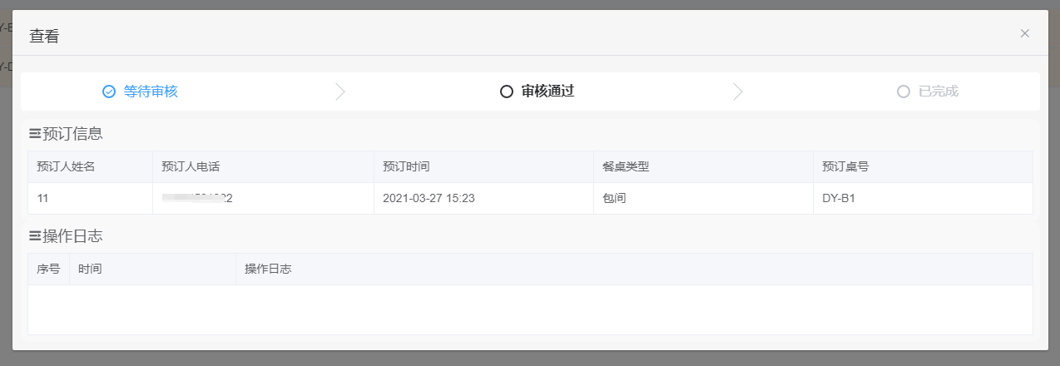Click the list icon next to 预订信息
This screenshot has width=1060, height=366.
(x=35, y=133)
